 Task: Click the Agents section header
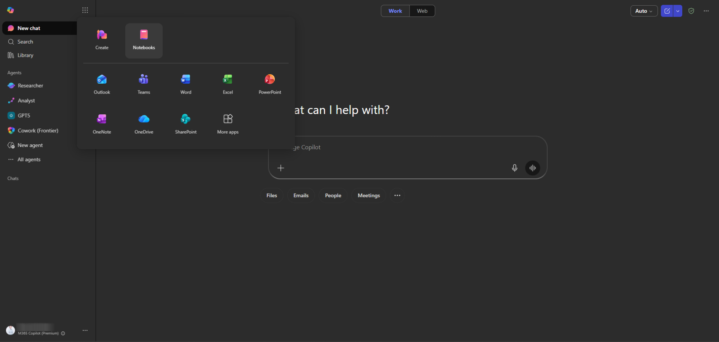point(14,73)
